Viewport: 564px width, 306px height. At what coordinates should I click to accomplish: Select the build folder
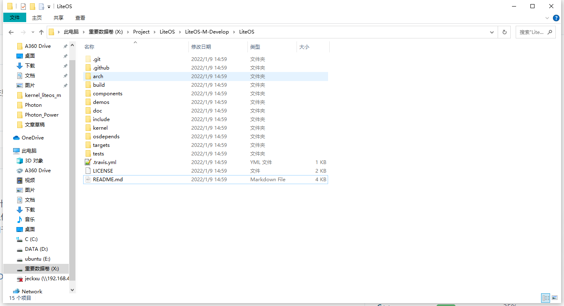206,85
